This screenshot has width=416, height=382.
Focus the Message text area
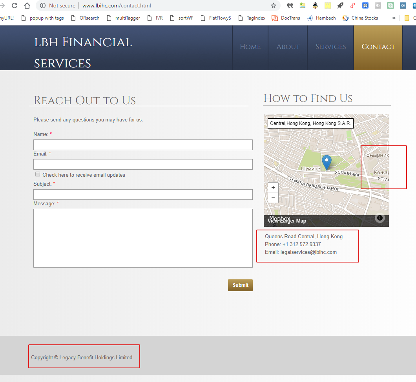point(143,238)
